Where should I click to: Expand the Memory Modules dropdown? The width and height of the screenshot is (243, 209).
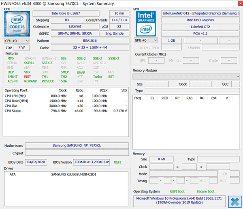(x=186, y=76)
